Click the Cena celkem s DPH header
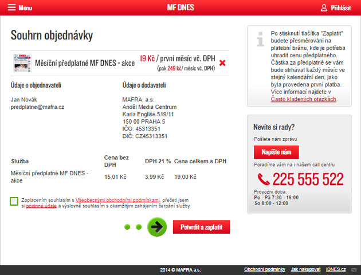The width and height of the screenshot is (361, 275). tap(201, 162)
